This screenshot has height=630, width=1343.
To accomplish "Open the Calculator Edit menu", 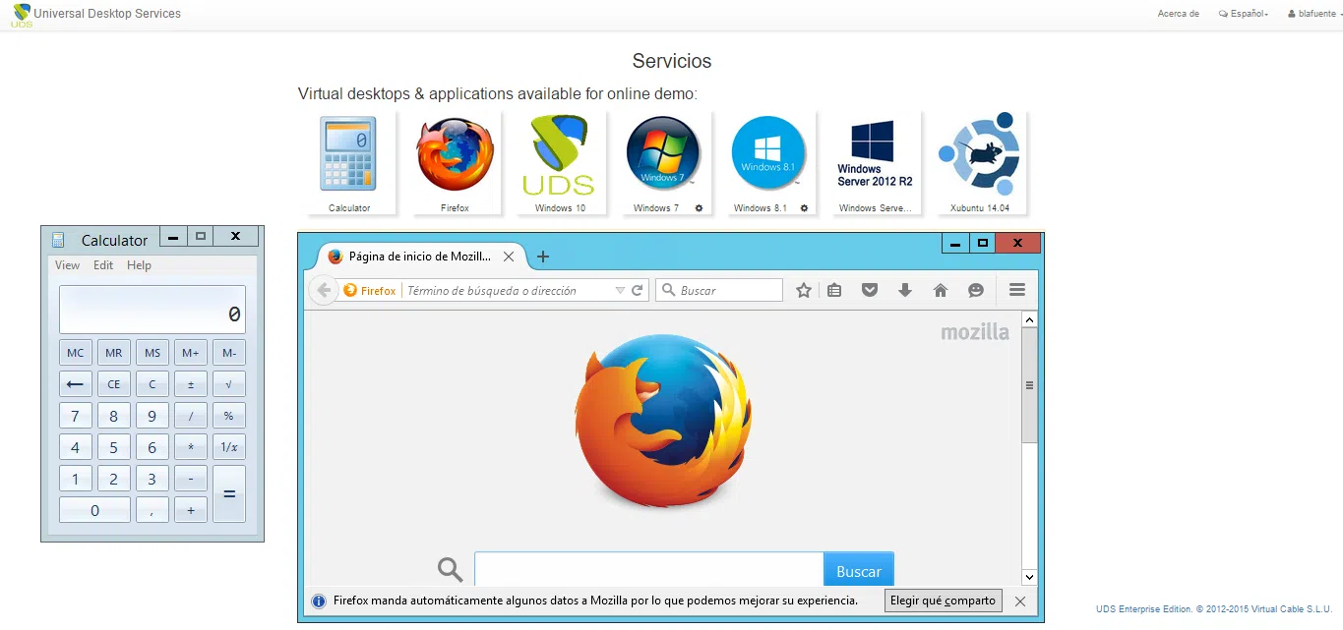I will [103, 265].
